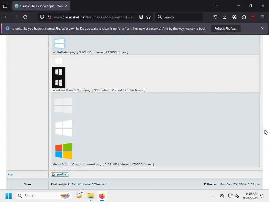Switch to Firefox on the taskbar

pos(102,196)
